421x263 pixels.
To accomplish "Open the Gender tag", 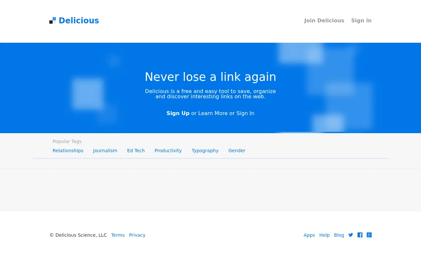I will click(237, 151).
